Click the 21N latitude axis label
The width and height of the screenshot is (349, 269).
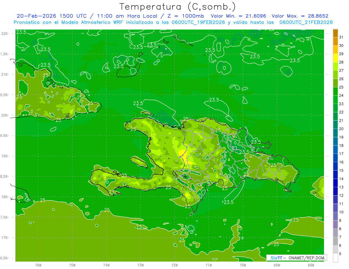(4, 74)
